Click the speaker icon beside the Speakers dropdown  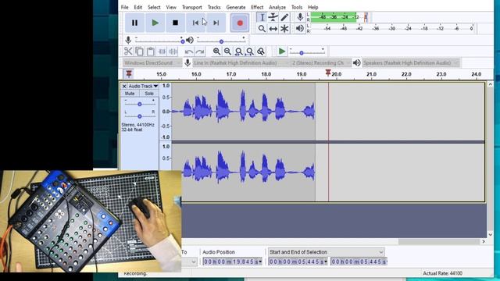click(356, 62)
